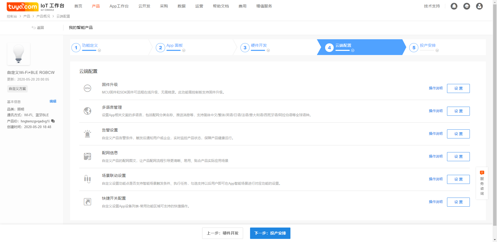
Task: Expand the 功能定义 step chevron
Action: tap(99, 51)
